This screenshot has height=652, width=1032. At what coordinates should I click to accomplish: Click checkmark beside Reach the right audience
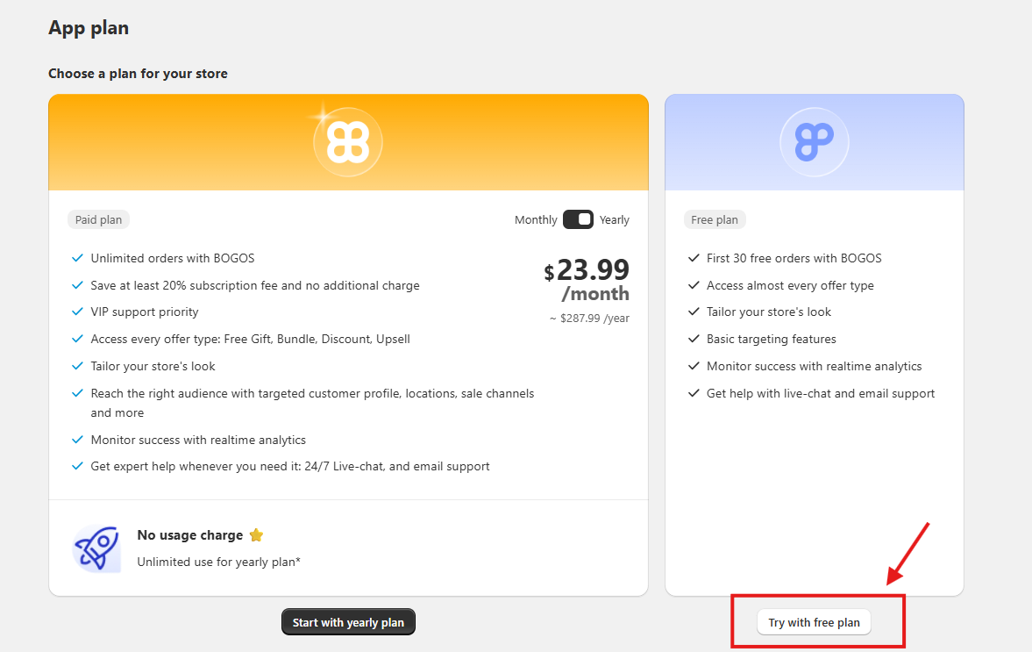click(x=77, y=393)
